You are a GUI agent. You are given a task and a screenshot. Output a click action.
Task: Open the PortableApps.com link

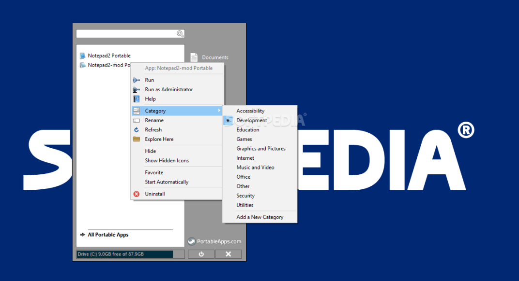[x=219, y=241]
